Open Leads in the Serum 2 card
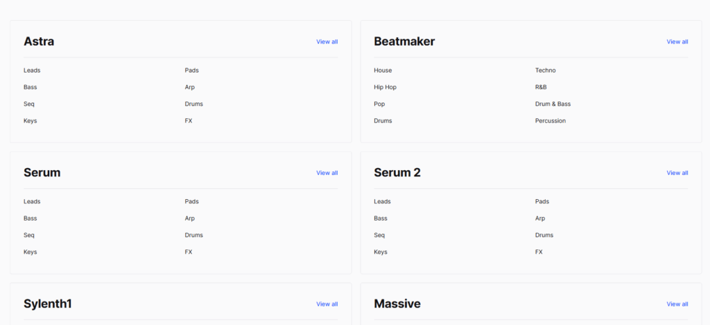Viewport: 710px width, 325px height. point(382,202)
